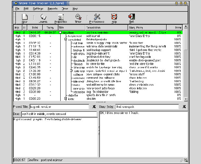Screen dimensions: 201x164
Task: Click the vertical pane divider handle
Action: click(99, 131)
